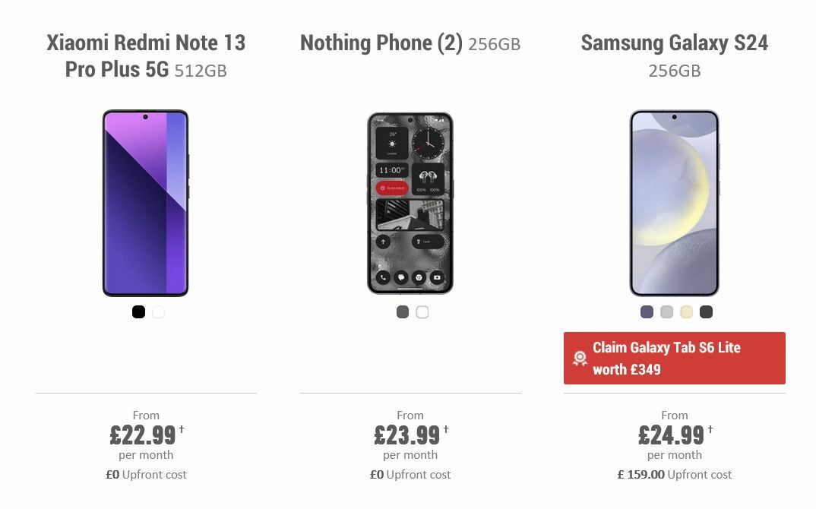Click the £23.99 price for Nothing Phone
This screenshot has height=509, width=816.
coord(407,435)
